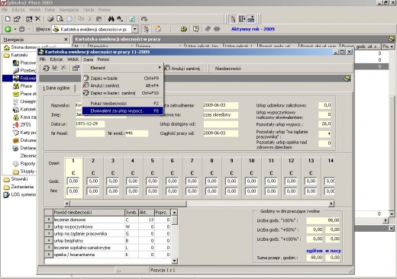Click the green back navigation arrow
Image resolution: width=397 pixels, height=279 pixels.
pyautogui.click(x=8, y=29)
